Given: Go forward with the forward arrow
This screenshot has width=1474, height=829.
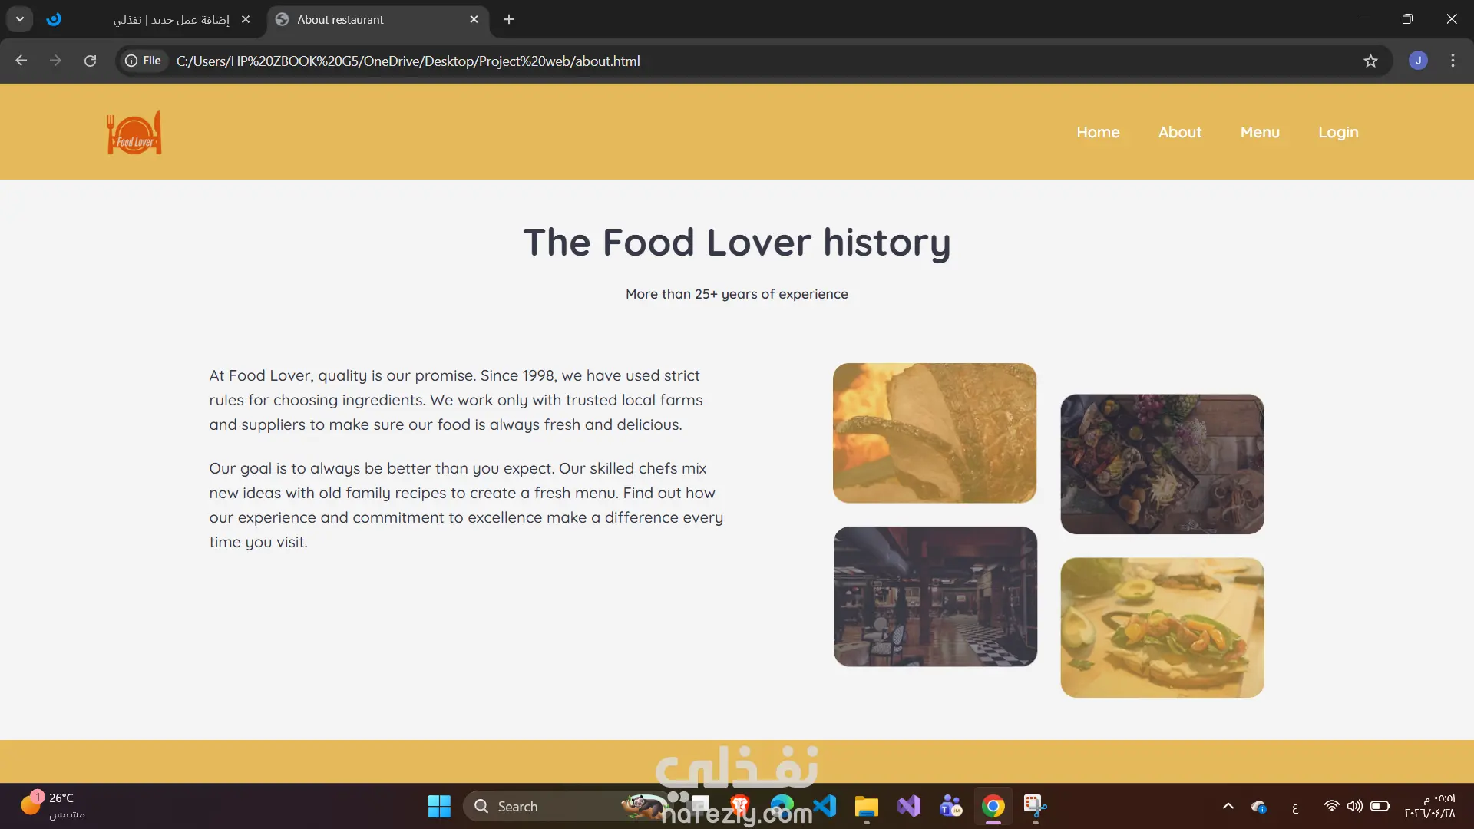Looking at the screenshot, I should pyautogui.click(x=55, y=61).
